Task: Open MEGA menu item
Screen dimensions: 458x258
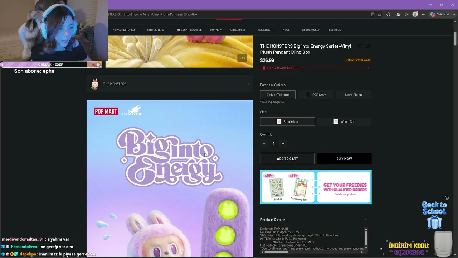Action: pyautogui.click(x=286, y=30)
